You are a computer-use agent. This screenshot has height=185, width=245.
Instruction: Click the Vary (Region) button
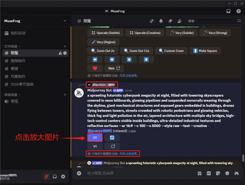(x=103, y=42)
